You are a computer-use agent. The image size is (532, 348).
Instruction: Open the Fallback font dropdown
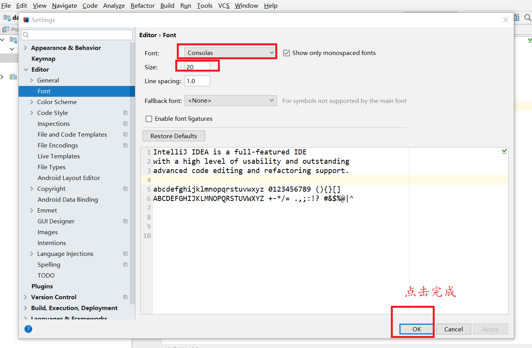pyautogui.click(x=231, y=101)
